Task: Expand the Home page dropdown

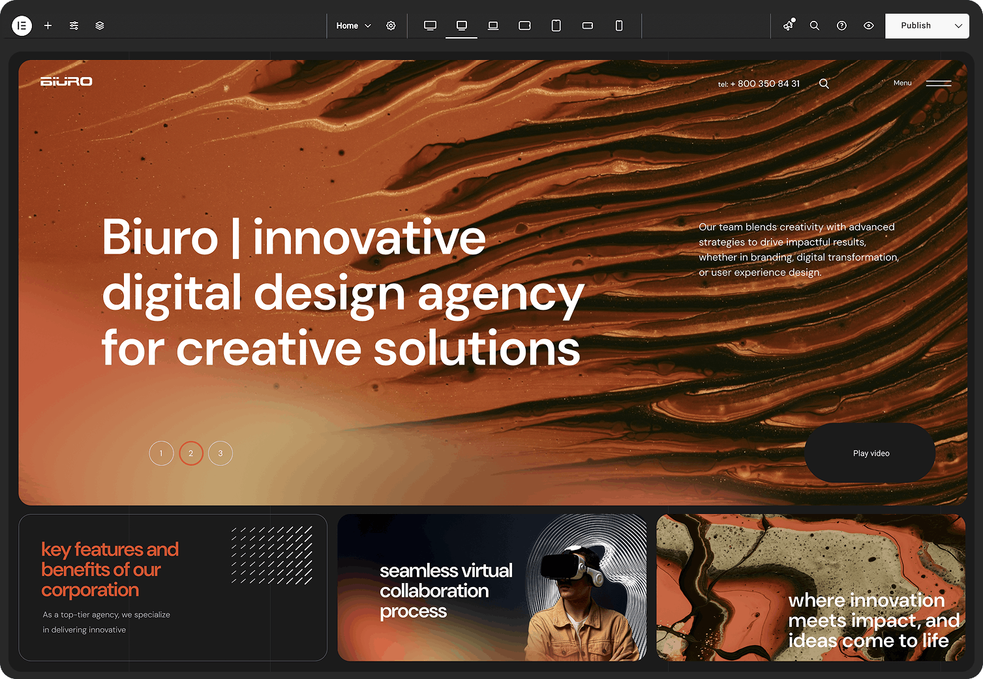Action: pyautogui.click(x=354, y=25)
